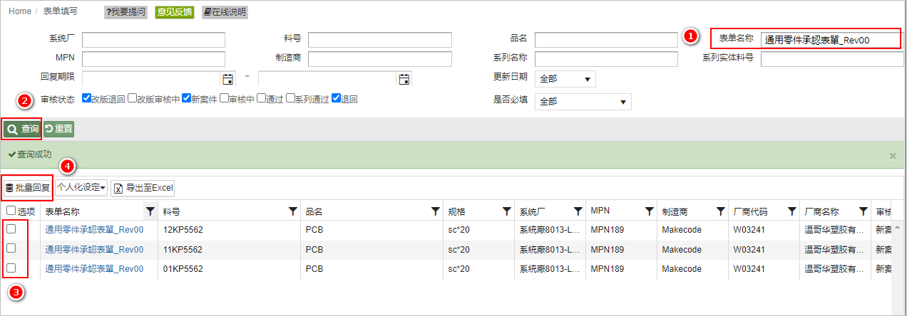Expand the 是否必填 dropdown
This screenshot has height=316, width=907.
coord(583,102)
